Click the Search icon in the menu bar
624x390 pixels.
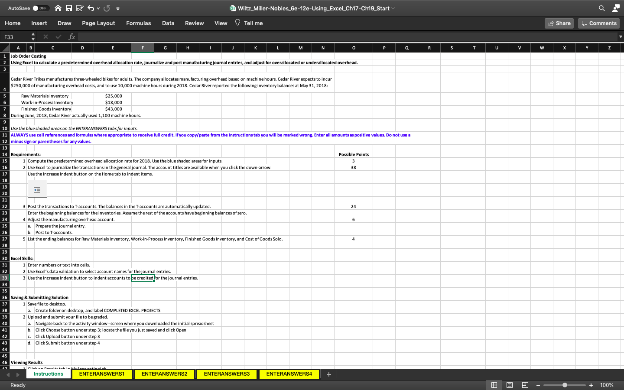pyautogui.click(x=602, y=8)
